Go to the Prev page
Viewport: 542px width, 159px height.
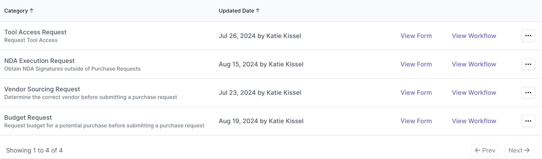click(x=485, y=150)
